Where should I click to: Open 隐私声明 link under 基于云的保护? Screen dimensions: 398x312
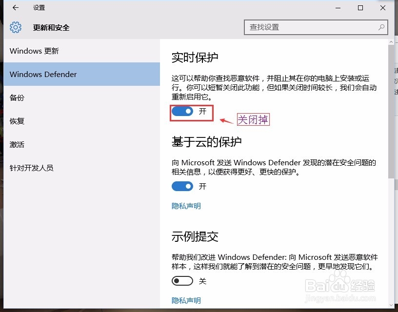click(186, 206)
